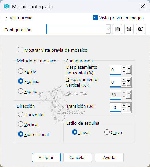
Task: Click the save preset floppy disk icon
Action: pyautogui.click(x=117, y=29)
